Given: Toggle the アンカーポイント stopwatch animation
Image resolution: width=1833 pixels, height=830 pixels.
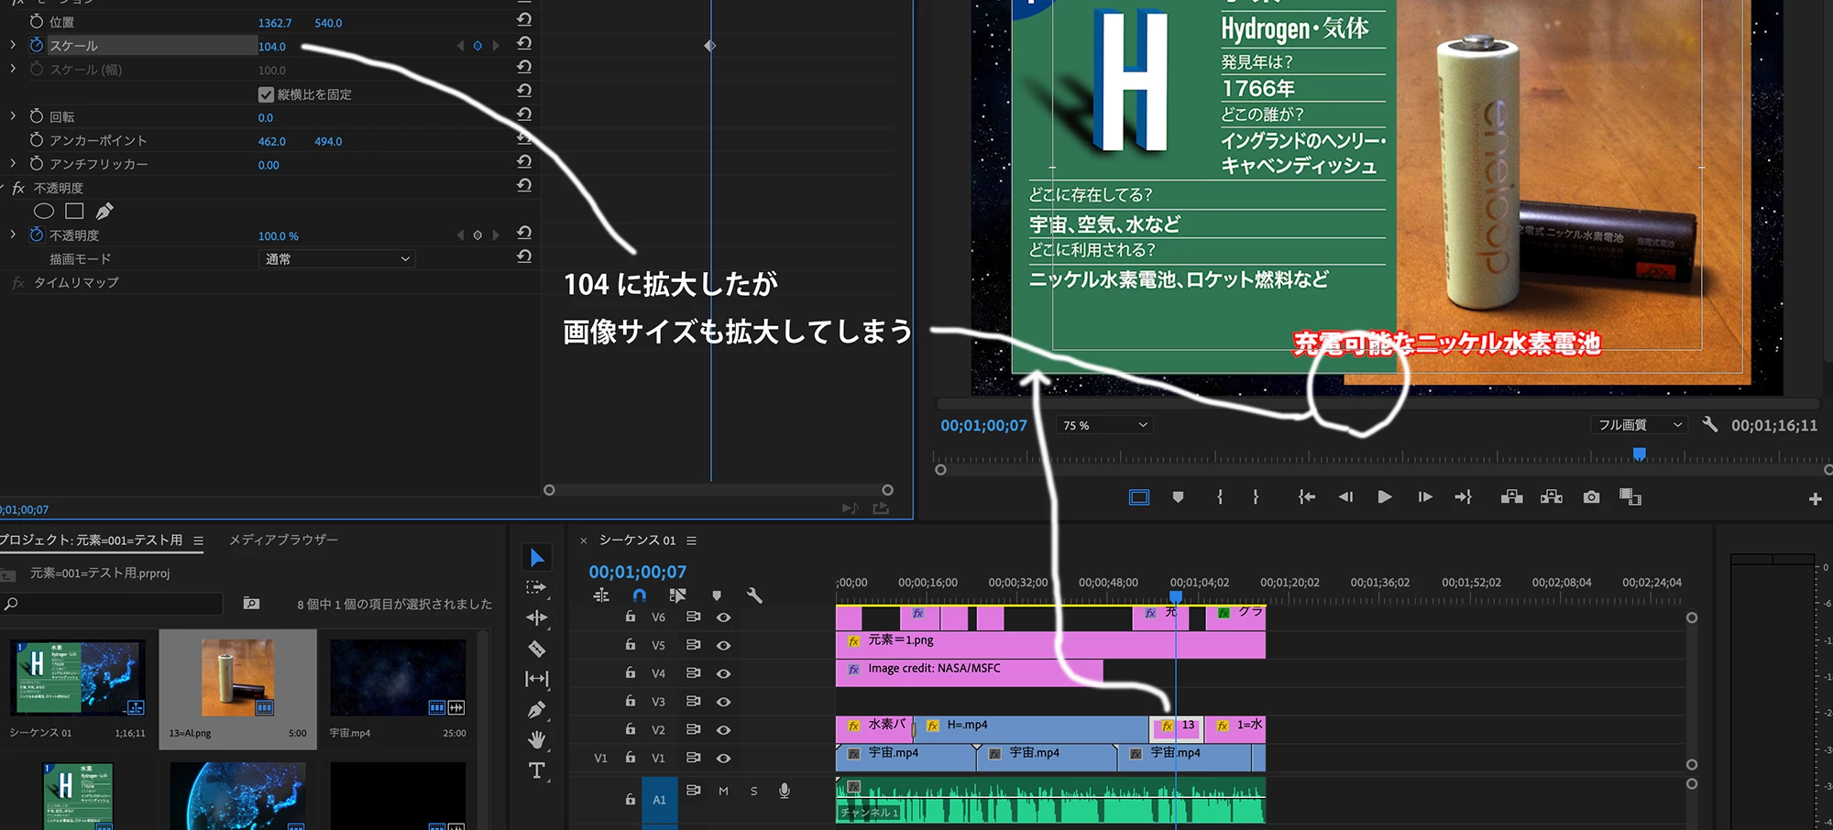Looking at the screenshot, I should pos(37,140).
